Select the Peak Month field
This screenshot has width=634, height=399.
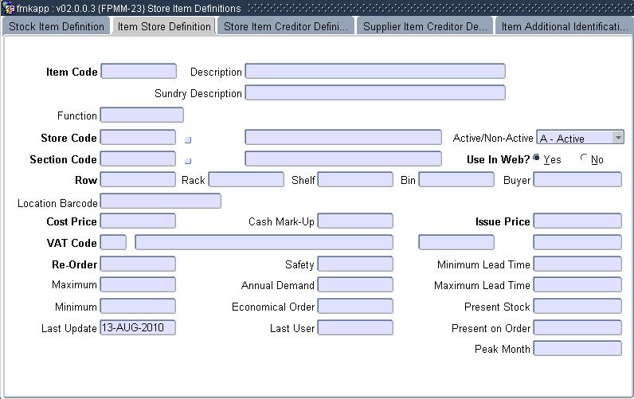click(x=577, y=348)
